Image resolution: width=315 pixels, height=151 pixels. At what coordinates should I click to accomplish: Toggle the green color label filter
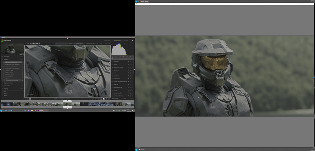coord(45,44)
